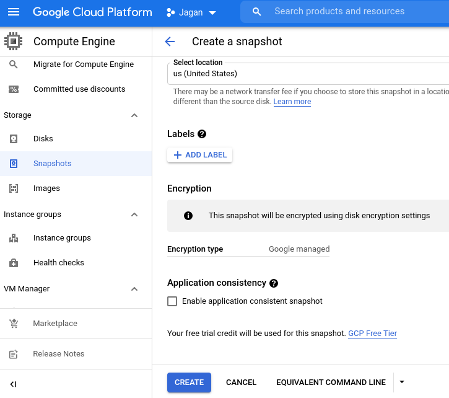
Task: Click the encryption info icon
Action: [x=188, y=216]
